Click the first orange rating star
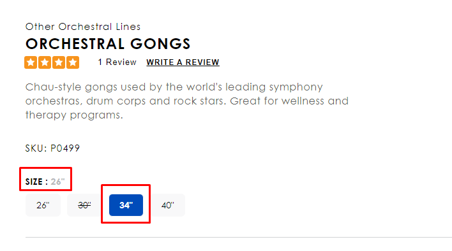The image size is (452, 251). (x=31, y=62)
